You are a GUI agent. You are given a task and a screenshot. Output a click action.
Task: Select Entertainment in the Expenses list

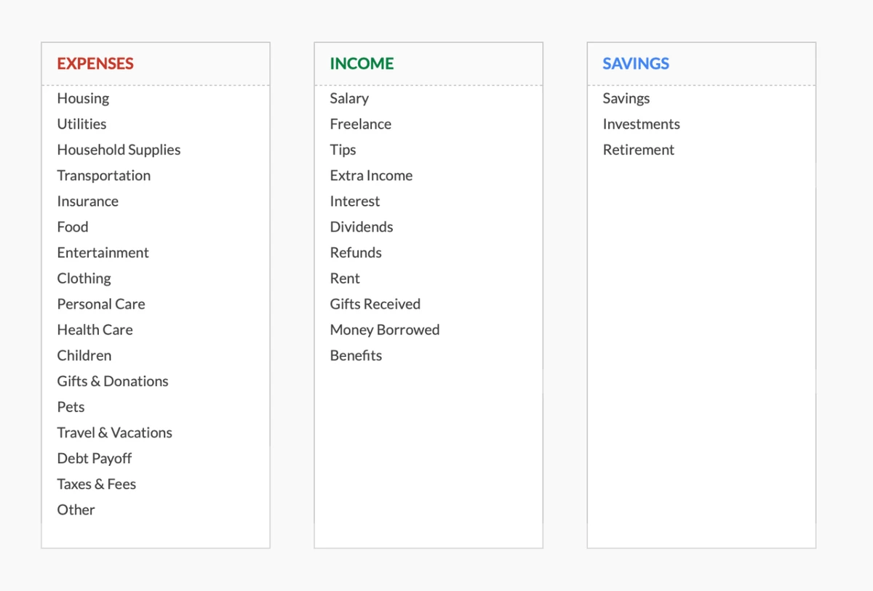[x=103, y=252]
